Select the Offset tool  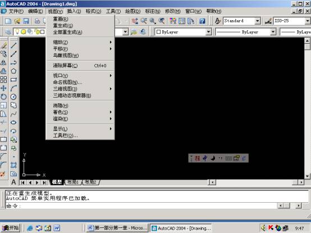click(3, 71)
